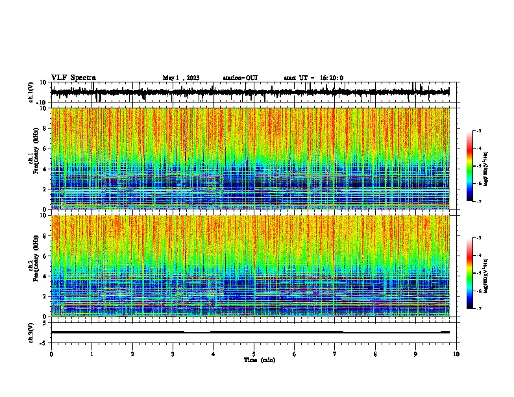Click the ch.1 spectrogram colorbar
Viewport: 514px width, 397px height.
(469, 166)
